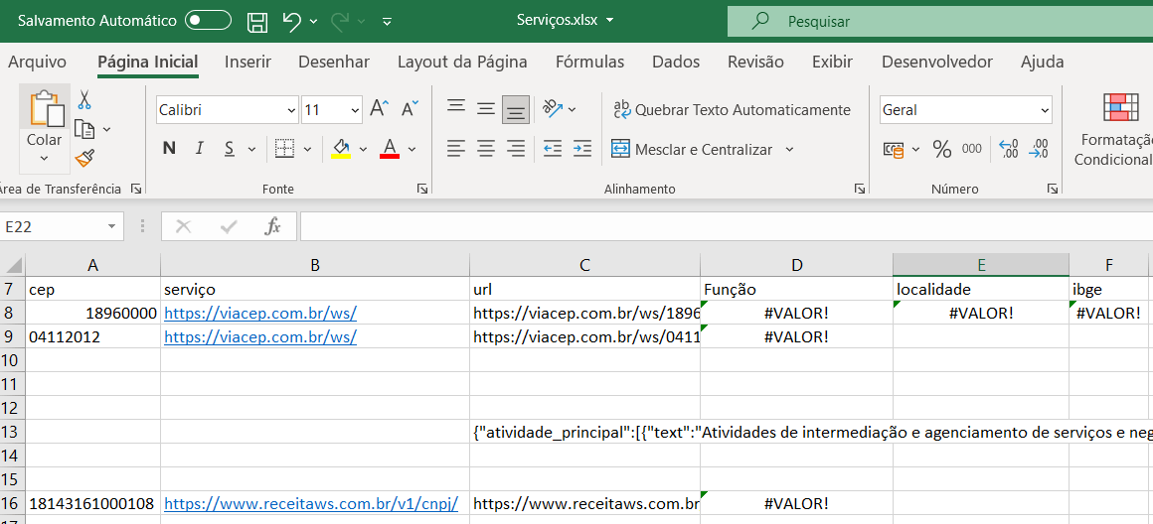This screenshot has width=1153, height=524.
Task: Click the Colar paste clipboard icon
Action: point(45,108)
